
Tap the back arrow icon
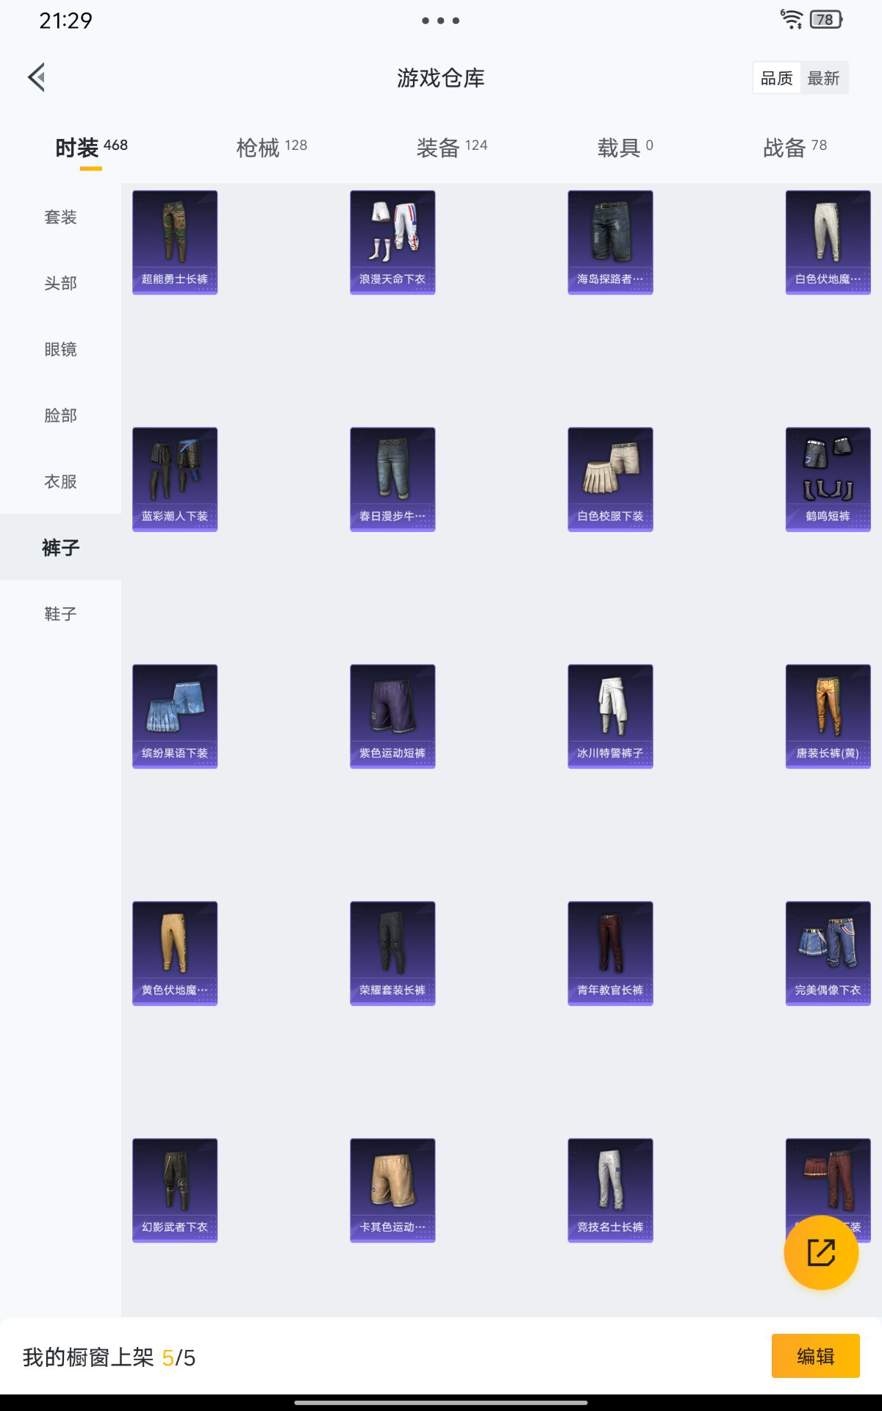pos(37,77)
